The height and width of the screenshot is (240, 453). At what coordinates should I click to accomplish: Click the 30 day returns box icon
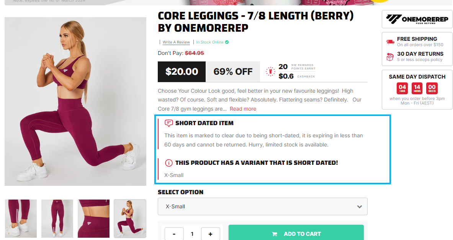pos(390,57)
